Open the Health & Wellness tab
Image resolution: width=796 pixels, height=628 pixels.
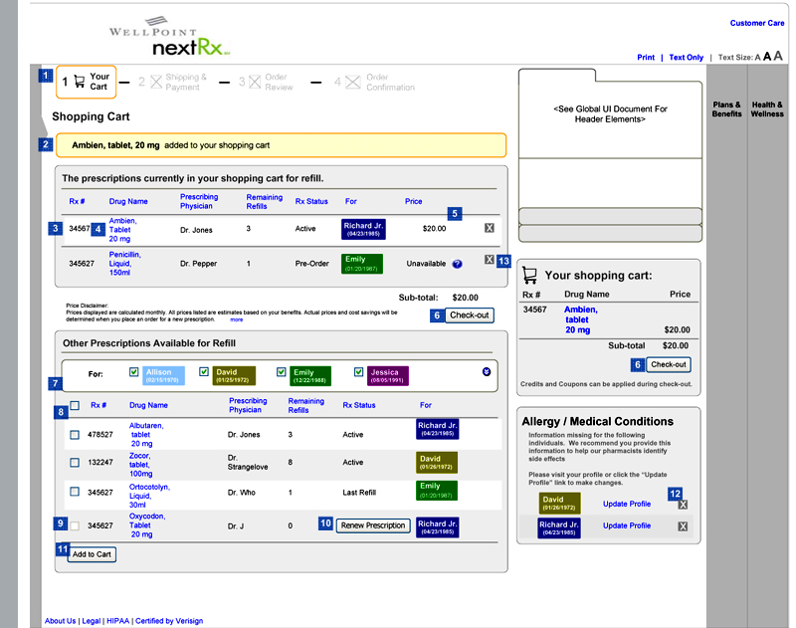coord(767,109)
